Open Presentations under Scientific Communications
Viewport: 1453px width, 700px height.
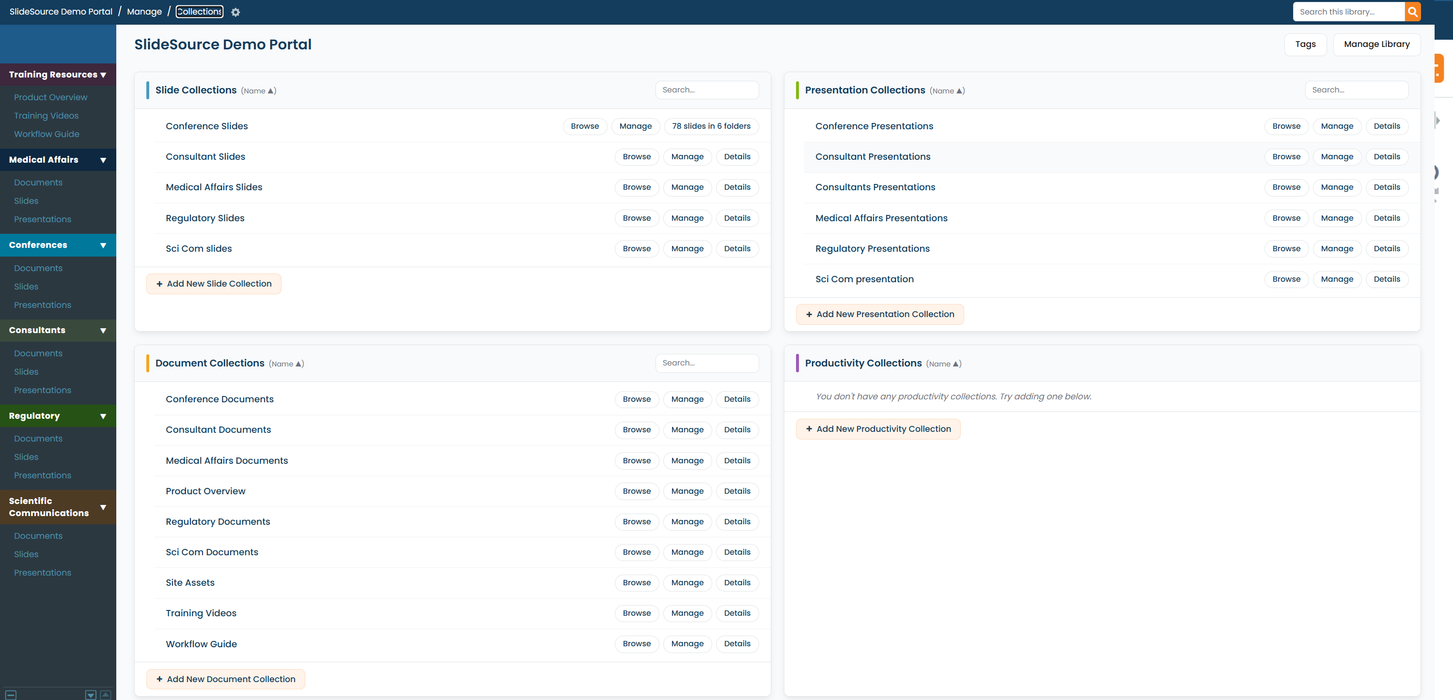point(43,573)
